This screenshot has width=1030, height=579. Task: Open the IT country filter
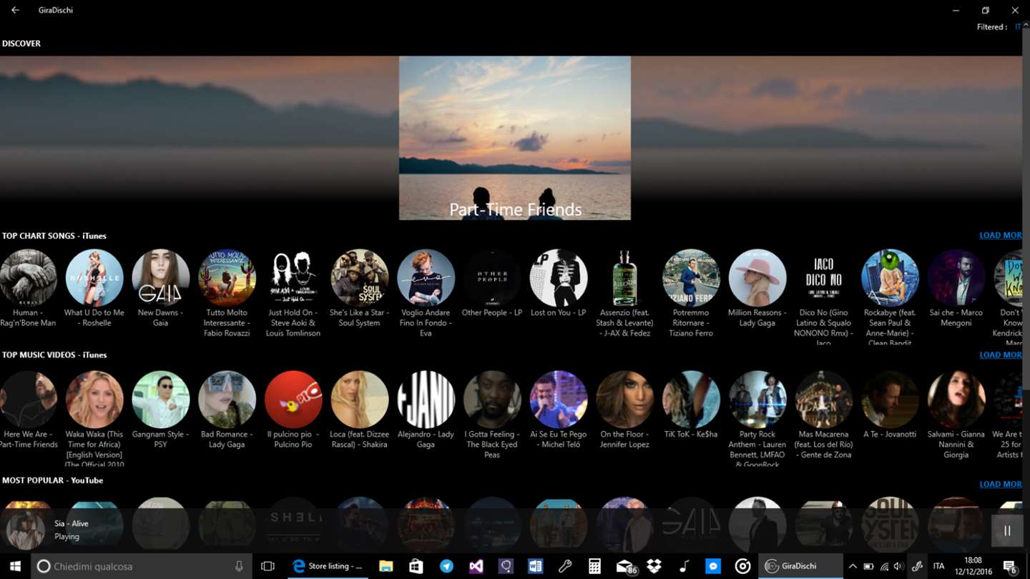tap(1018, 27)
